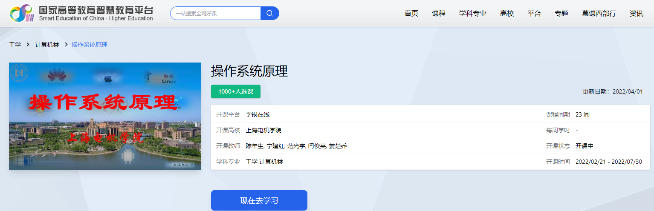The image size is (654, 211).
Task: Click the 工学 breadcrumb link
Action: click(x=15, y=45)
